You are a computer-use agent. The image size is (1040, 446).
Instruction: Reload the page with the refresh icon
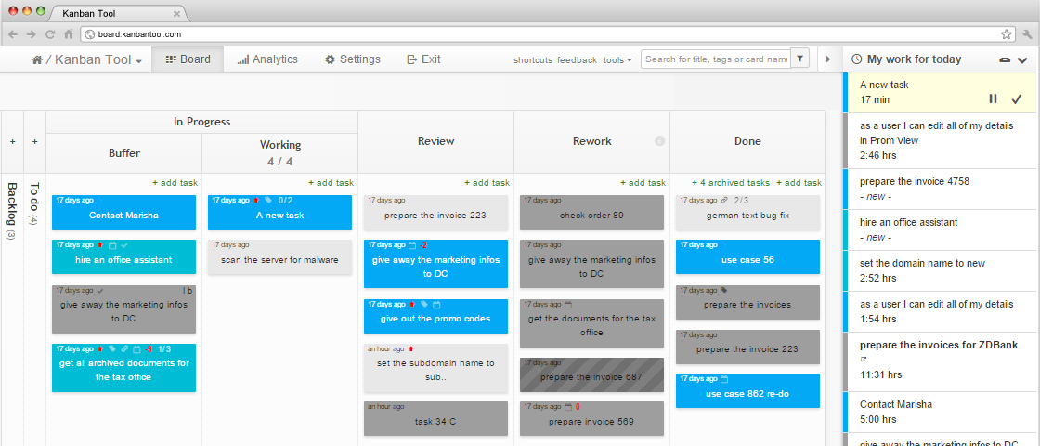(x=50, y=33)
